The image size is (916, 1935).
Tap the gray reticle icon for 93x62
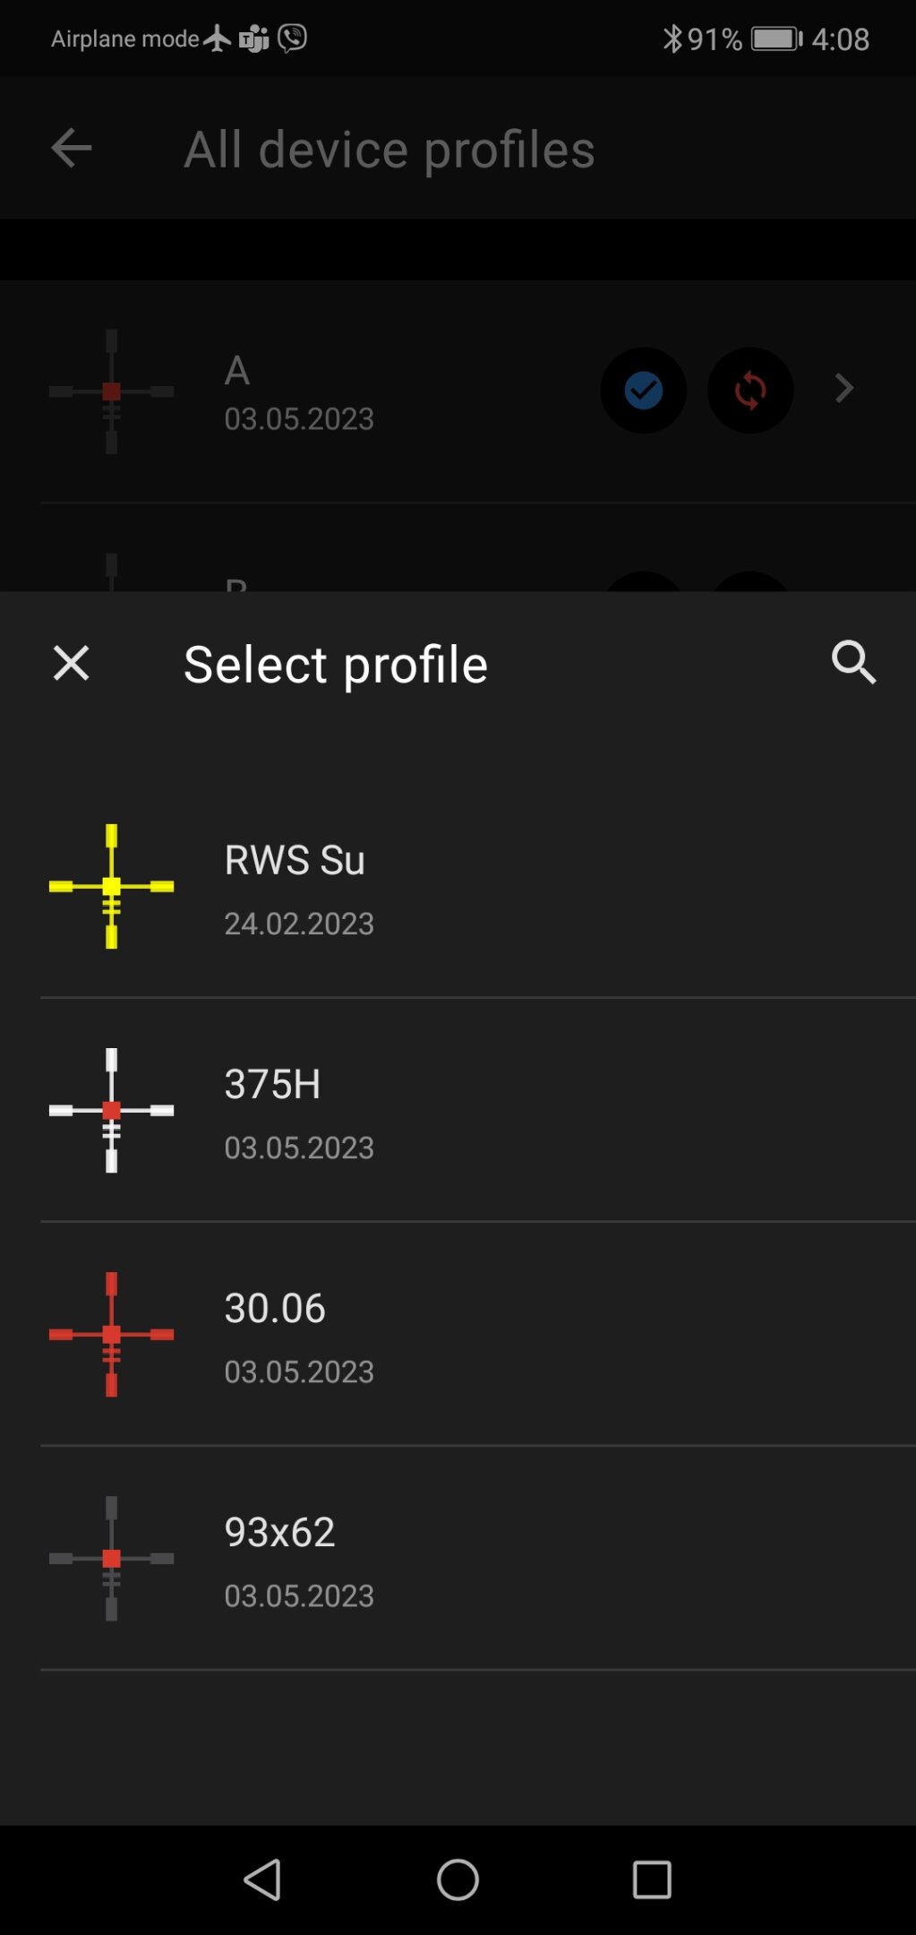pyautogui.click(x=111, y=1558)
